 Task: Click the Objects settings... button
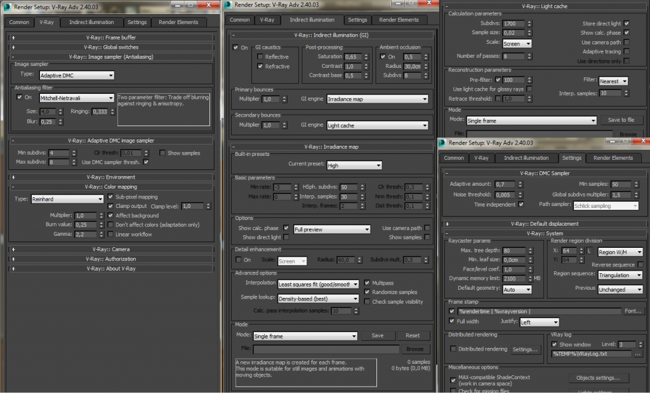pyautogui.click(x=598, y=378)
